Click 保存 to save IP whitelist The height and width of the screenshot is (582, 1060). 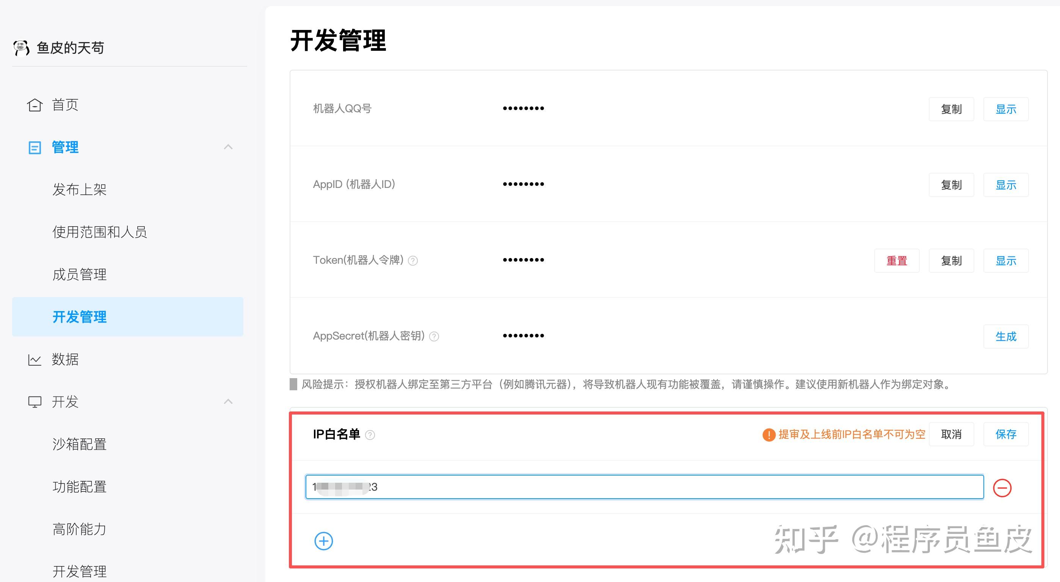(x=1005, y=434)
